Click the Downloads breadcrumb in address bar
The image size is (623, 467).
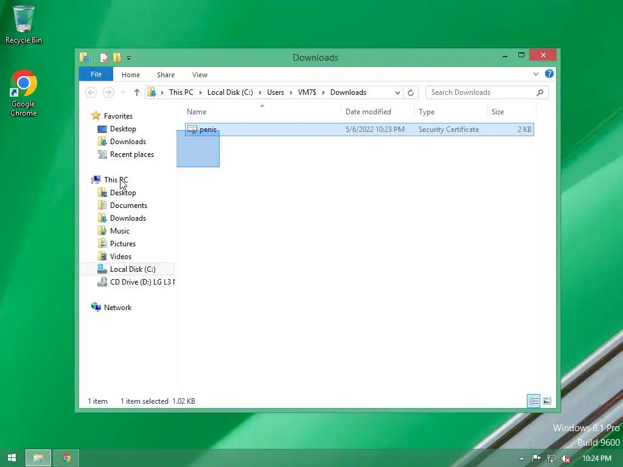click(348, 92)
